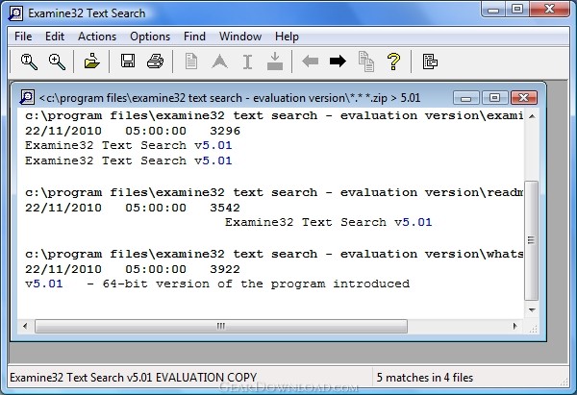Click the greyed document page icon
This screenshot has width=577, height=395.
[x=191, y=62]
